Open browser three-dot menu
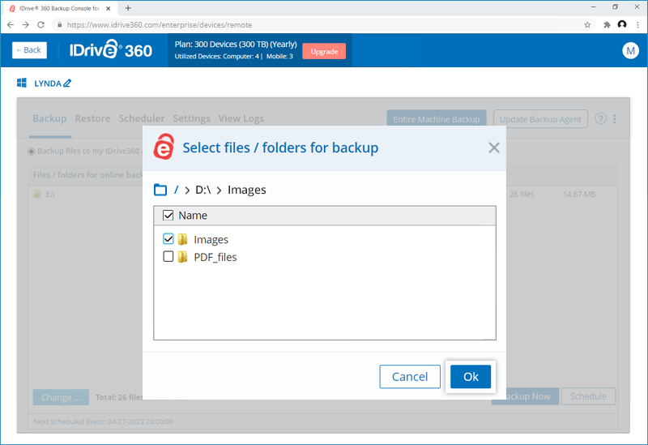 pyautogui.click(x=637, y=25)
